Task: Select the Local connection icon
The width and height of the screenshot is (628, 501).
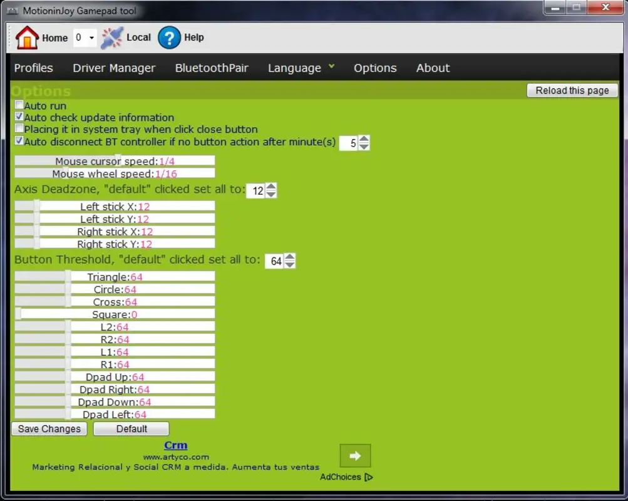Action: (110, 37)
